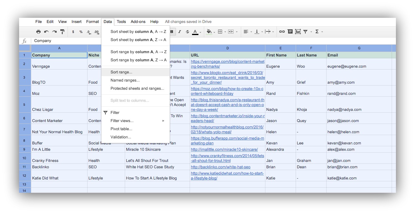Open the moz.com whiteboard-friday link

click(x=227, y=91)
